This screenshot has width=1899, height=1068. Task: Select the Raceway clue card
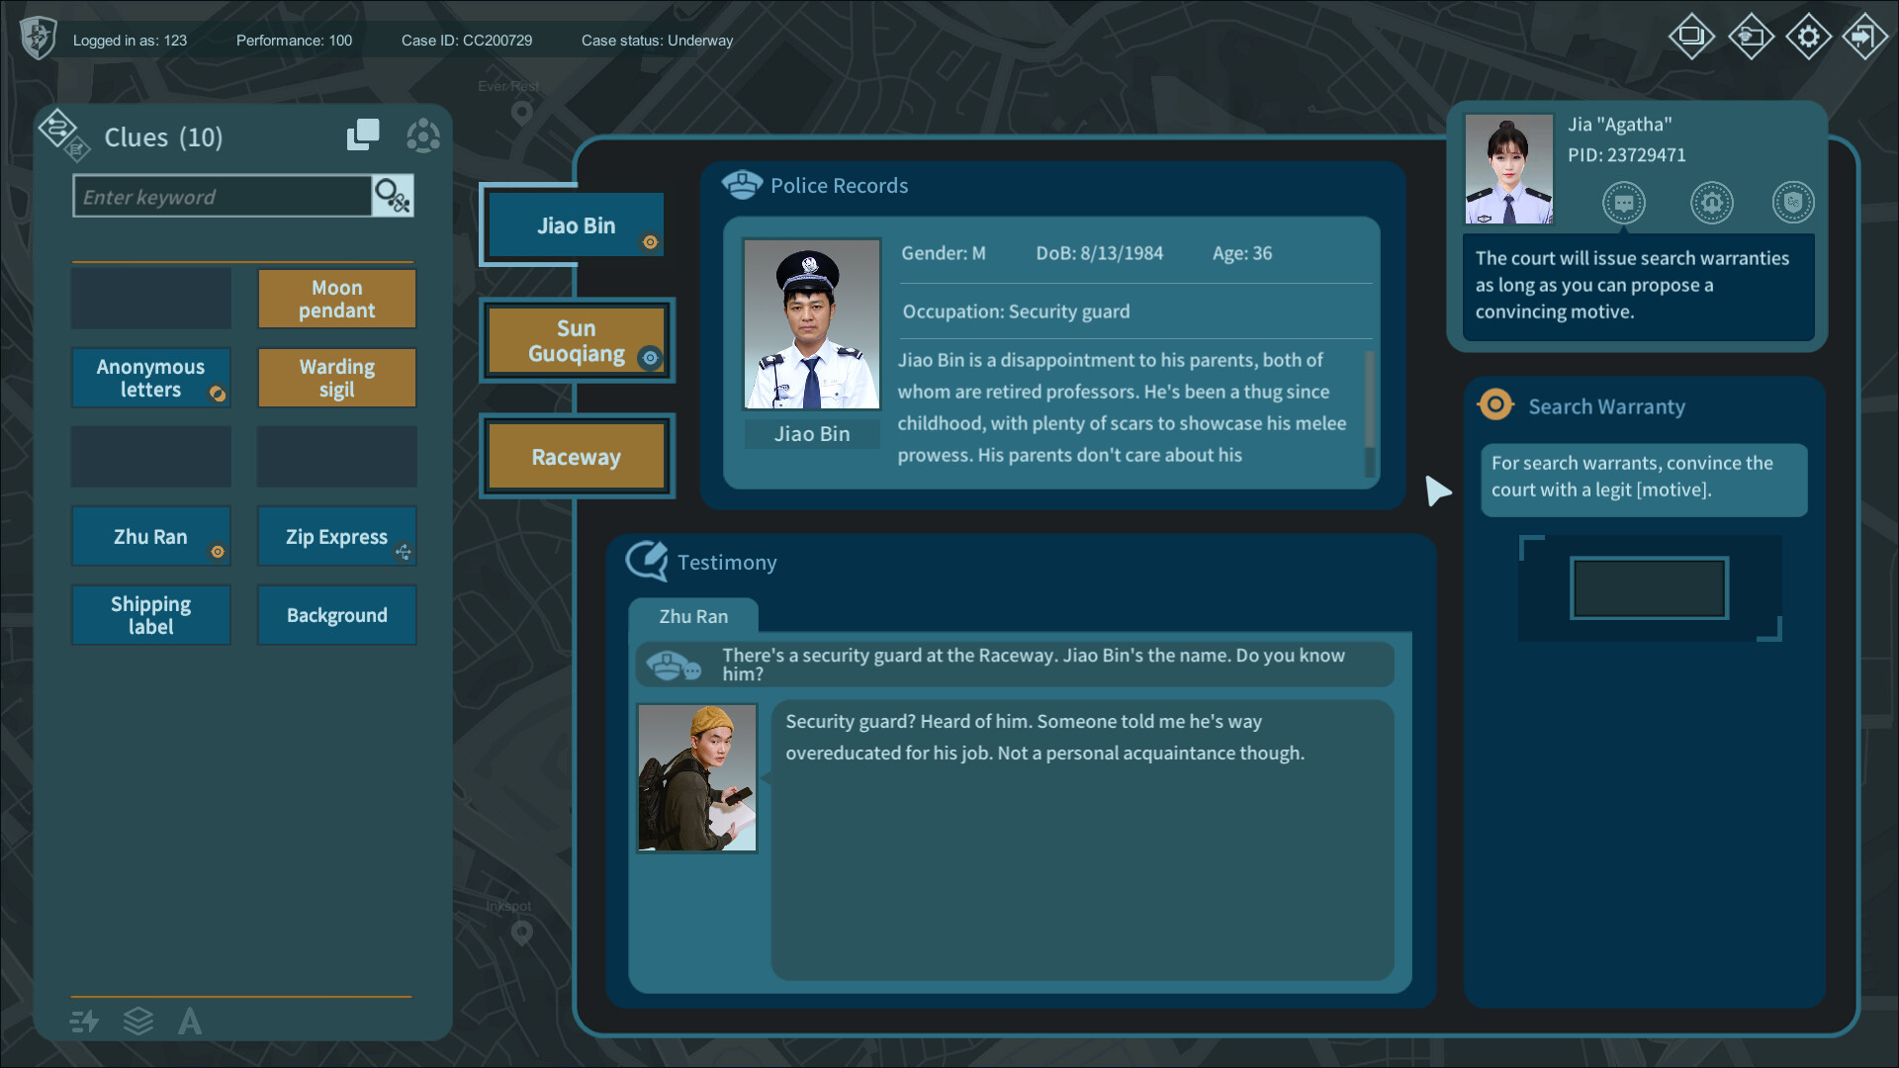pyautogui.click(x=577, y=456)
